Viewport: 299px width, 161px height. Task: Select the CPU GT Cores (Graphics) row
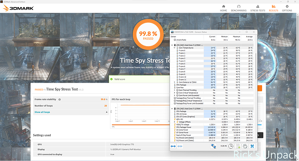tap(212, 117)
